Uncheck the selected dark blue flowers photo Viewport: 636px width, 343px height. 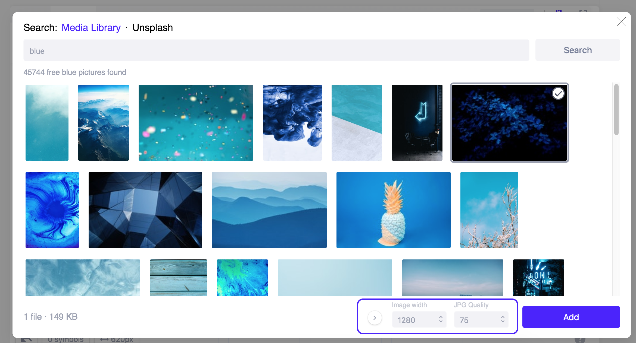coord(559,93)
